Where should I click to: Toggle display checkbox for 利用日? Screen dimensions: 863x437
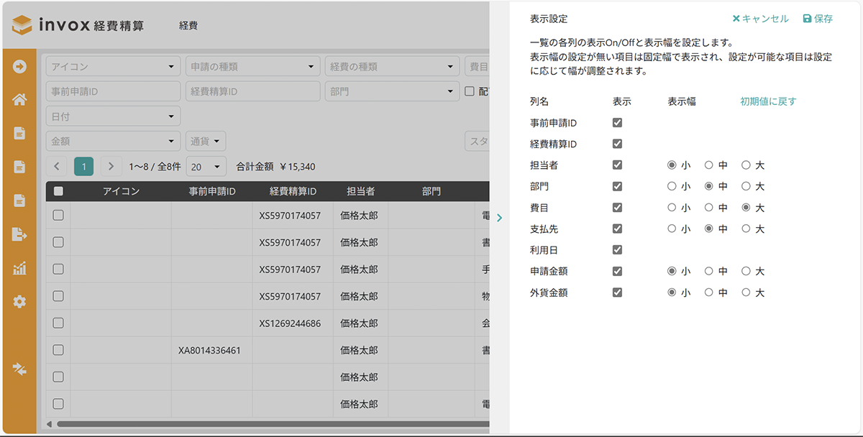(x=617, y=250)
